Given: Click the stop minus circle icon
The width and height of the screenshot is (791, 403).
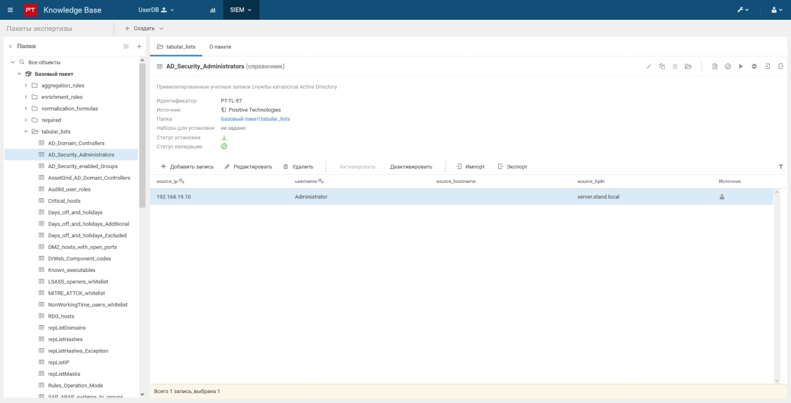Looking at the screenshot, I should [x=755, y=66].
